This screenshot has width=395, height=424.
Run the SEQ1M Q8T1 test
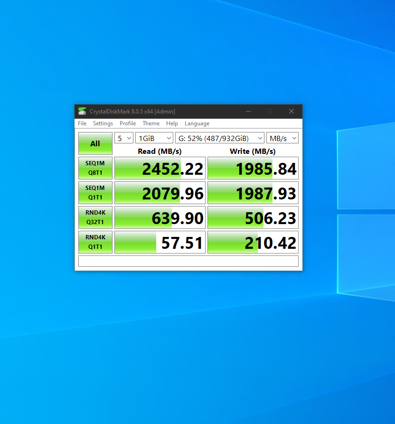(x=95, y=168)
